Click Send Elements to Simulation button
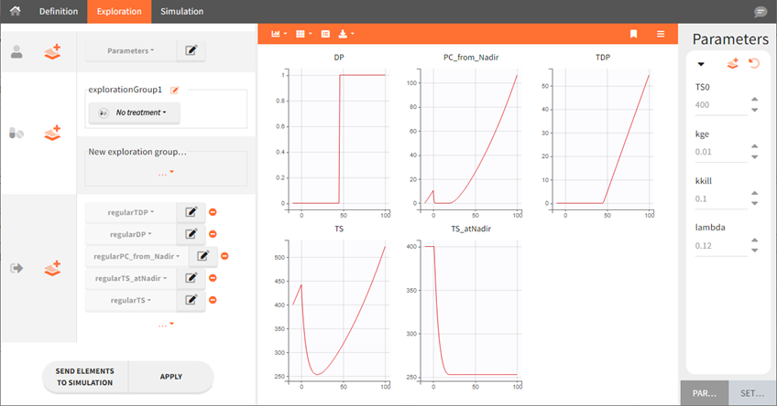This screenshot has height=406, width=777. [x=85, y=376]
